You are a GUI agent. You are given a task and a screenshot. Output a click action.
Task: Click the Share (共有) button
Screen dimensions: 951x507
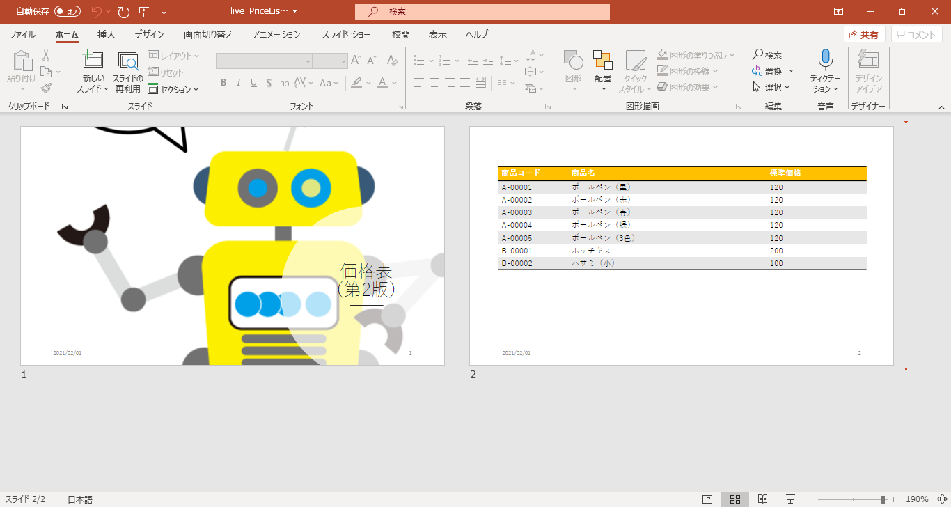coord(864,35)
